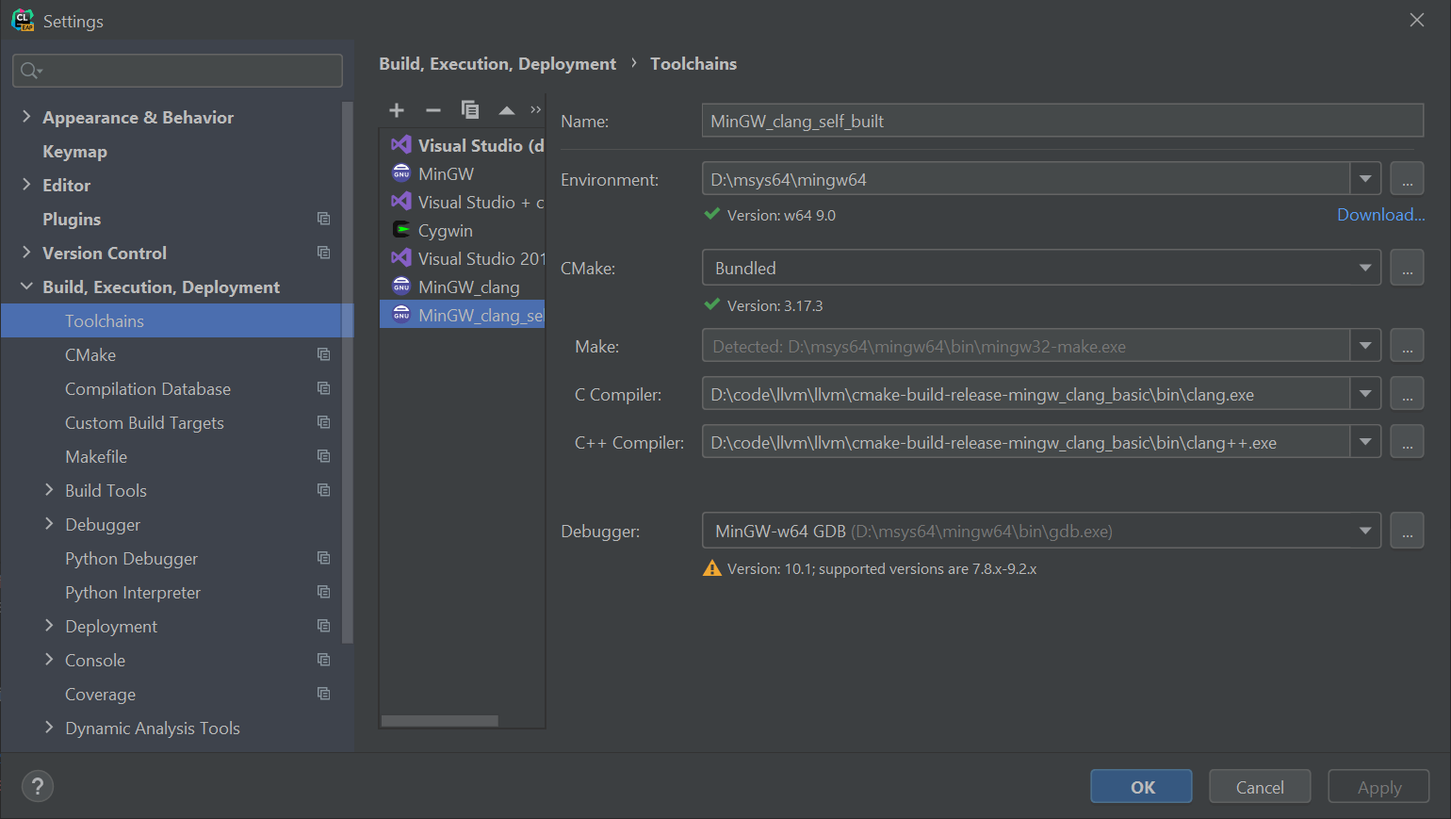Expand the Appearance & Behavior section

[x=25, y=117]
